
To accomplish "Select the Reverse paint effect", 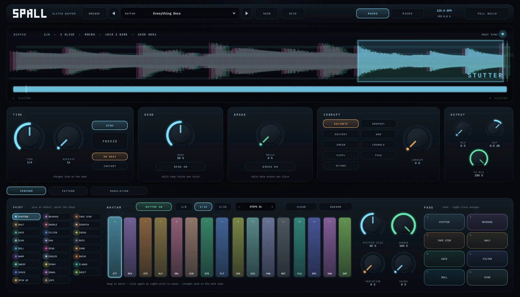I will click(x=57, y=217).
